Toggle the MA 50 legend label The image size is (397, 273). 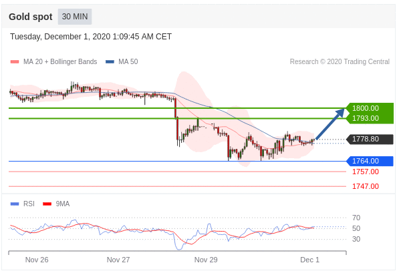coord(128,61)
